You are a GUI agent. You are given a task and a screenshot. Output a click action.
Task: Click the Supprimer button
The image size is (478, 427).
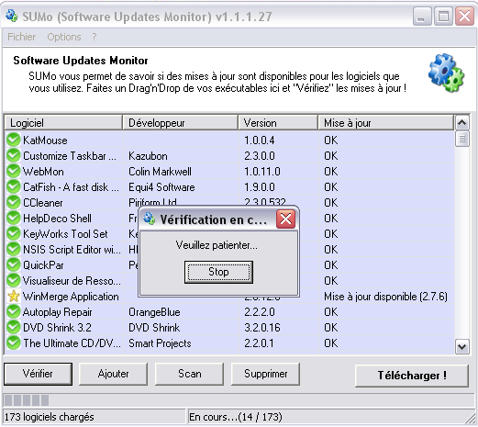point(265,374)
